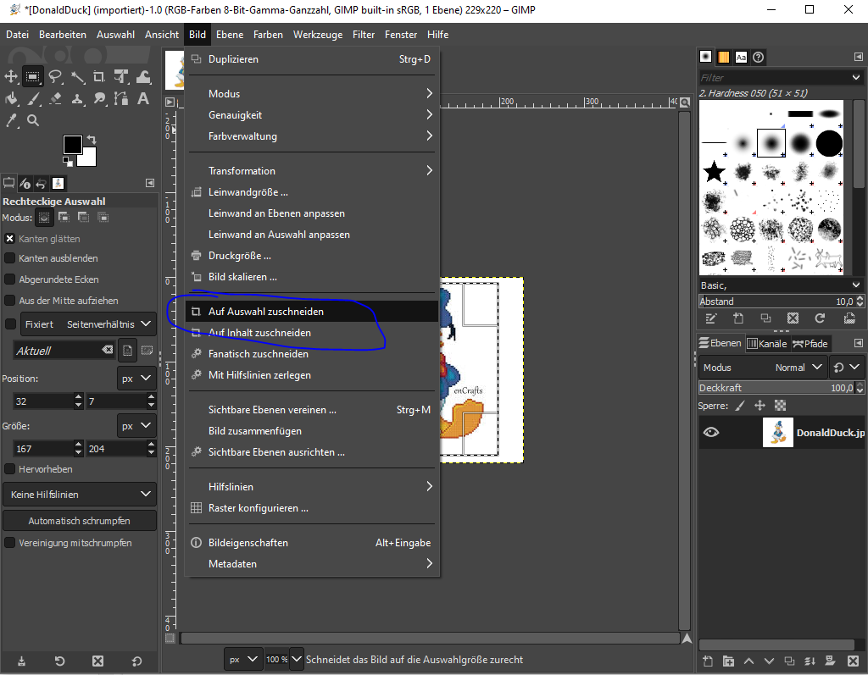
Task: Toggle the 'Kanten ausblenden' checkbox
Action: [x=10, y=258]
